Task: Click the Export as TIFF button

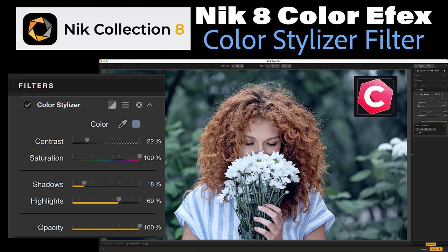Action: pos(423,66)
